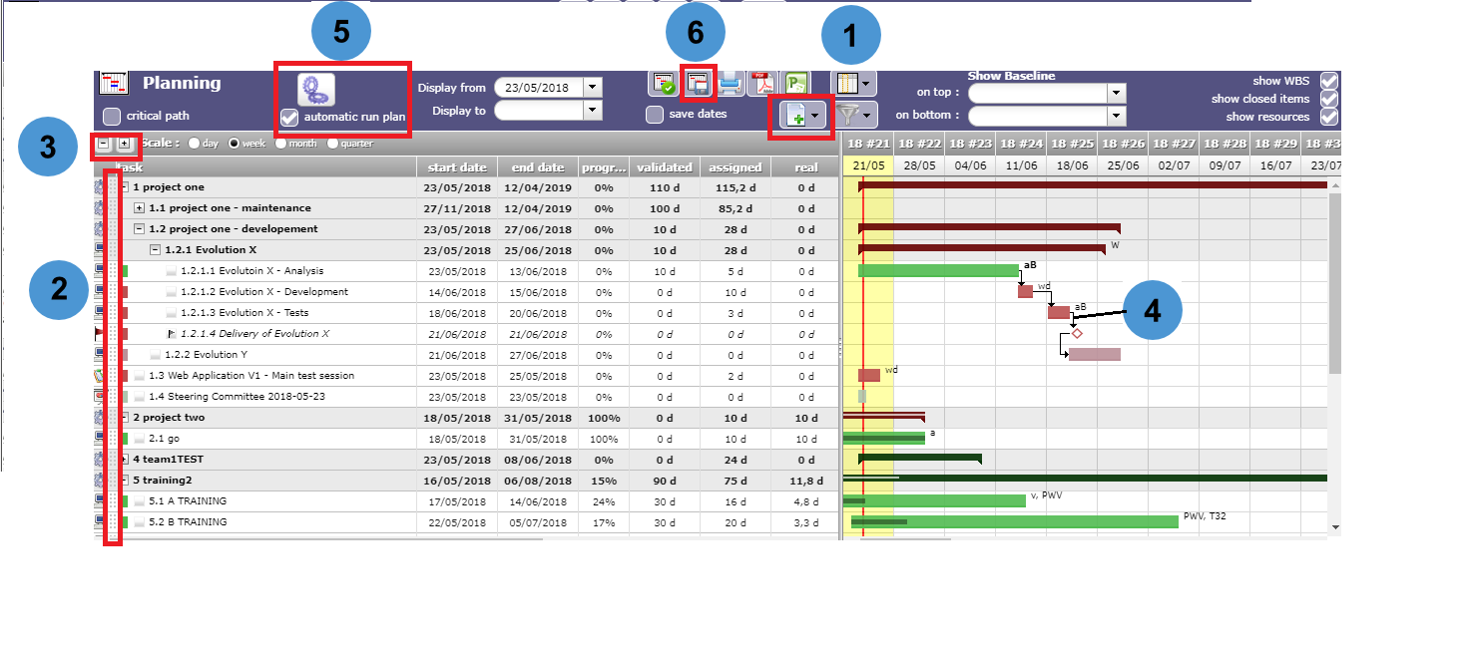Open task 5.2 B TRAINING

(188, 522)
